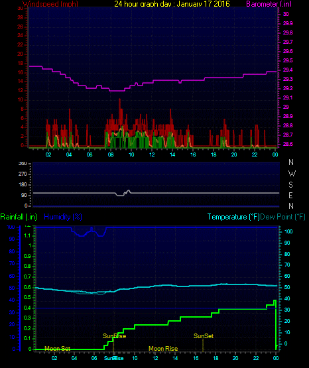The image size is (309, 368).
Task: Click the Barometer (.in) axis title
Action: 269,4
